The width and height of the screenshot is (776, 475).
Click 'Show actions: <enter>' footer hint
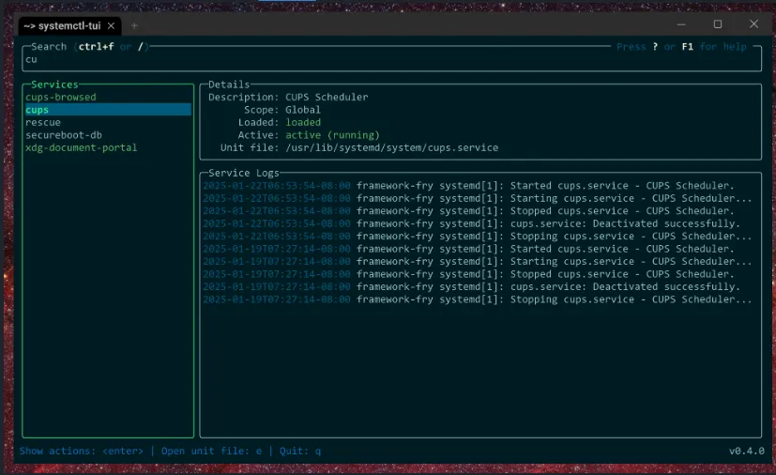coord(82,452)
